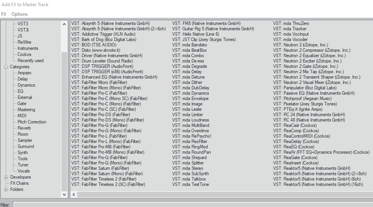The height and width of the screenshot is (207, 373).
Task: Collapse the Categories tree node
Action: pos(6,67)
